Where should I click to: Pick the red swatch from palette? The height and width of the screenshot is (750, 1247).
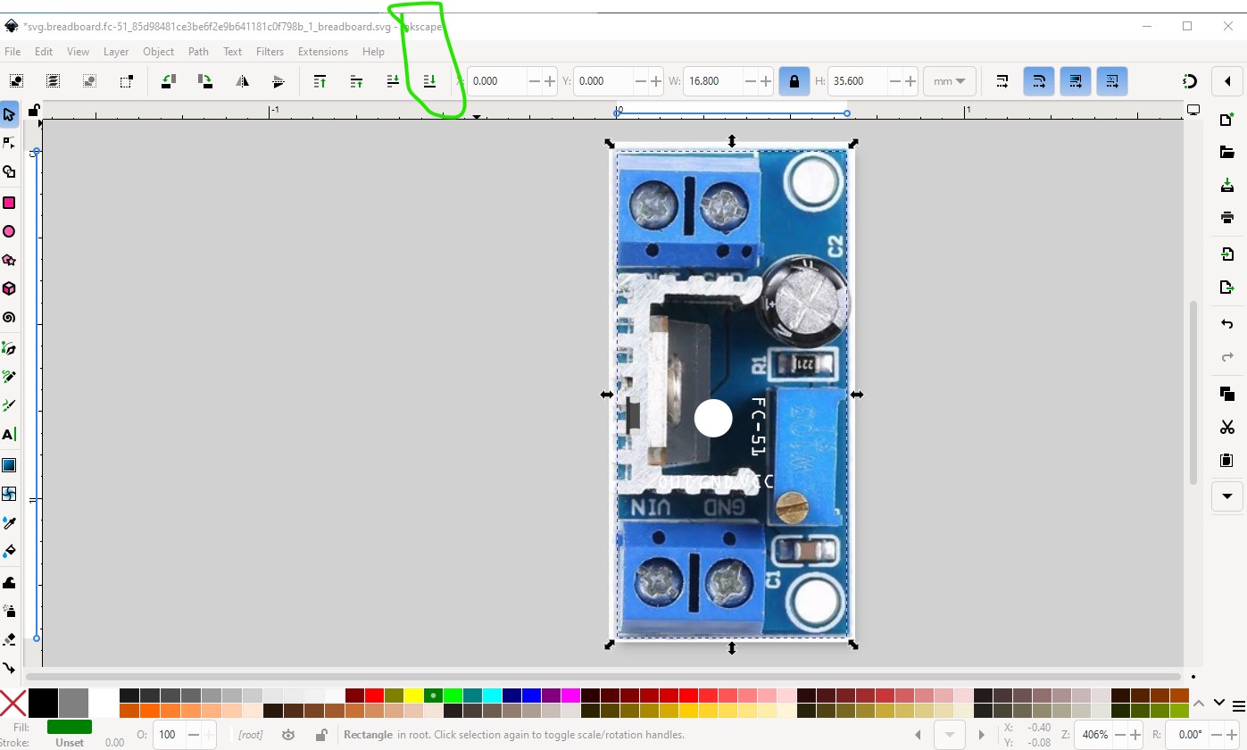(x=374, y=696)
